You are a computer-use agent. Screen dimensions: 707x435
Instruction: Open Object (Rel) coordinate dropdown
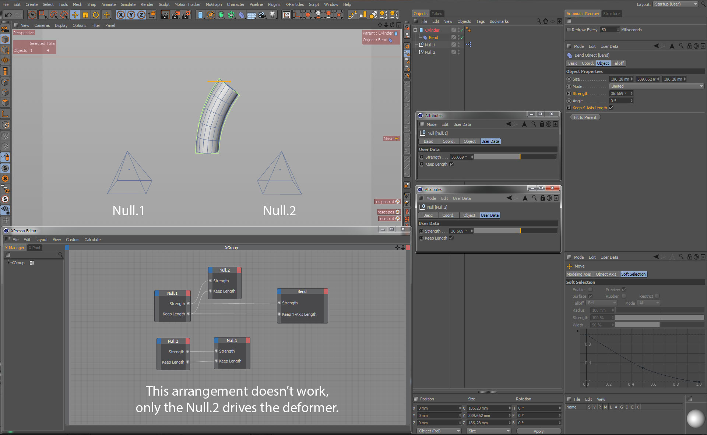439,431
